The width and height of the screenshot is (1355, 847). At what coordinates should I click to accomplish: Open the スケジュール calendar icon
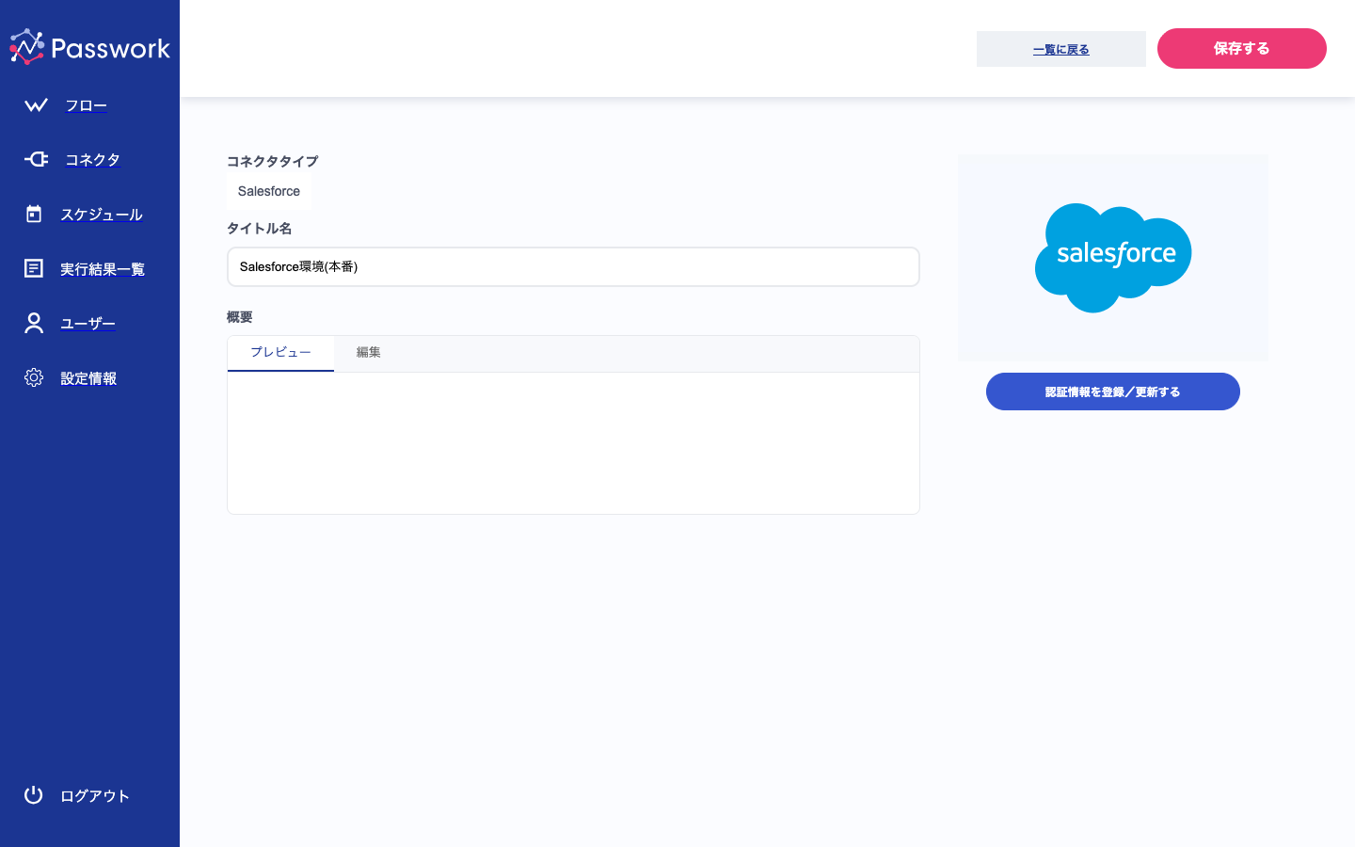(x=34, y=214)
